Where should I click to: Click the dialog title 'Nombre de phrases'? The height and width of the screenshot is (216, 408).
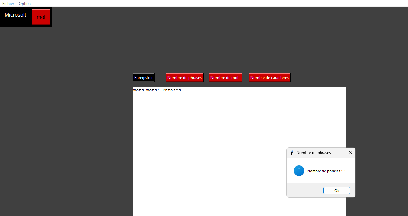pyautogui.click(x=313, y=152)
